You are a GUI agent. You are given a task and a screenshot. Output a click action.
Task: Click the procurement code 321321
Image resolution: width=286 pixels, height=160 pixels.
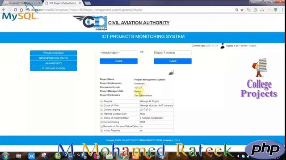138,88
